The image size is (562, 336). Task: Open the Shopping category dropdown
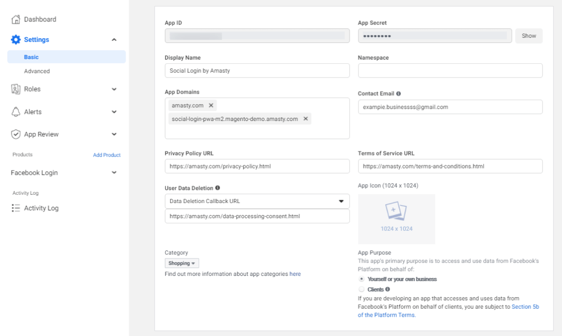182,263
